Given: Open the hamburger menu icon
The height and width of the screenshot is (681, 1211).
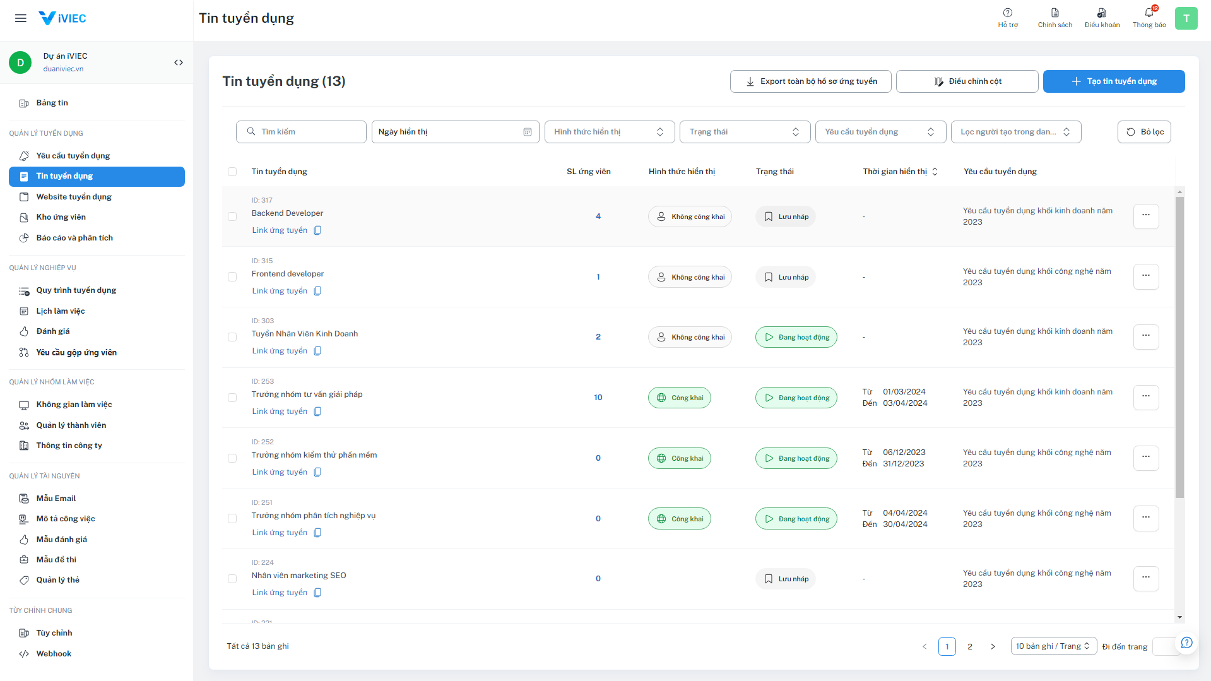Looking at the screenshot, I should (21, 18).
